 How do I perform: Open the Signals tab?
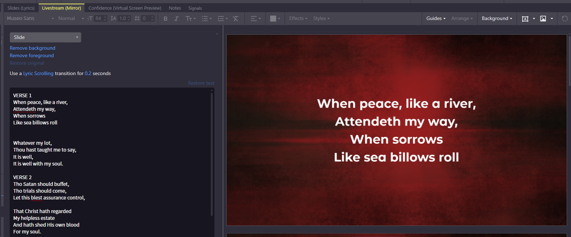pos(195,8)
